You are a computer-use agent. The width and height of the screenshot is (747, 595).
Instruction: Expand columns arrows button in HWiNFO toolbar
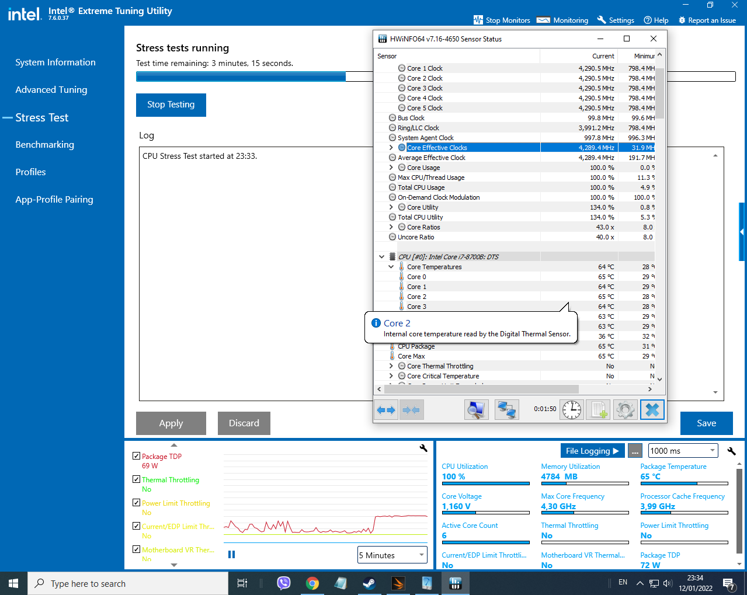pyautogui.click(x=386, y=410)
